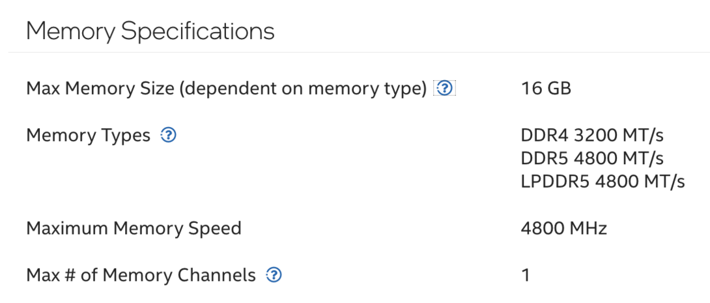The image size is (710, 303).
Task: Click the Max # of Memory Channels label
Action: tap(141, 276)
